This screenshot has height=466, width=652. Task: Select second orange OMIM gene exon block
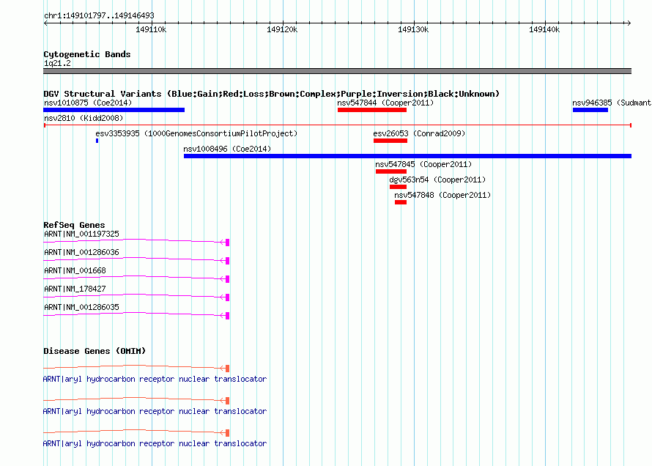[227, 401]
